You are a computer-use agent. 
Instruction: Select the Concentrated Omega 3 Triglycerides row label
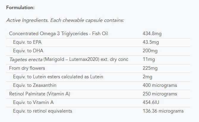tap(59, 34)
